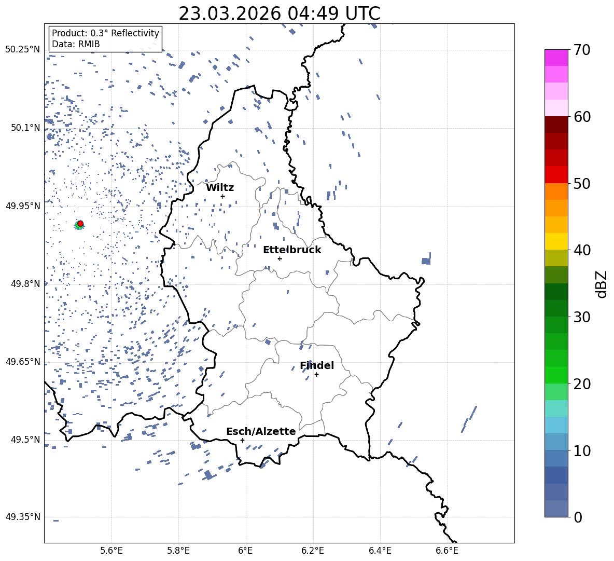Click the 30 colorbar tick label
This screenshot has width=614, height=561.
(581, 317)
